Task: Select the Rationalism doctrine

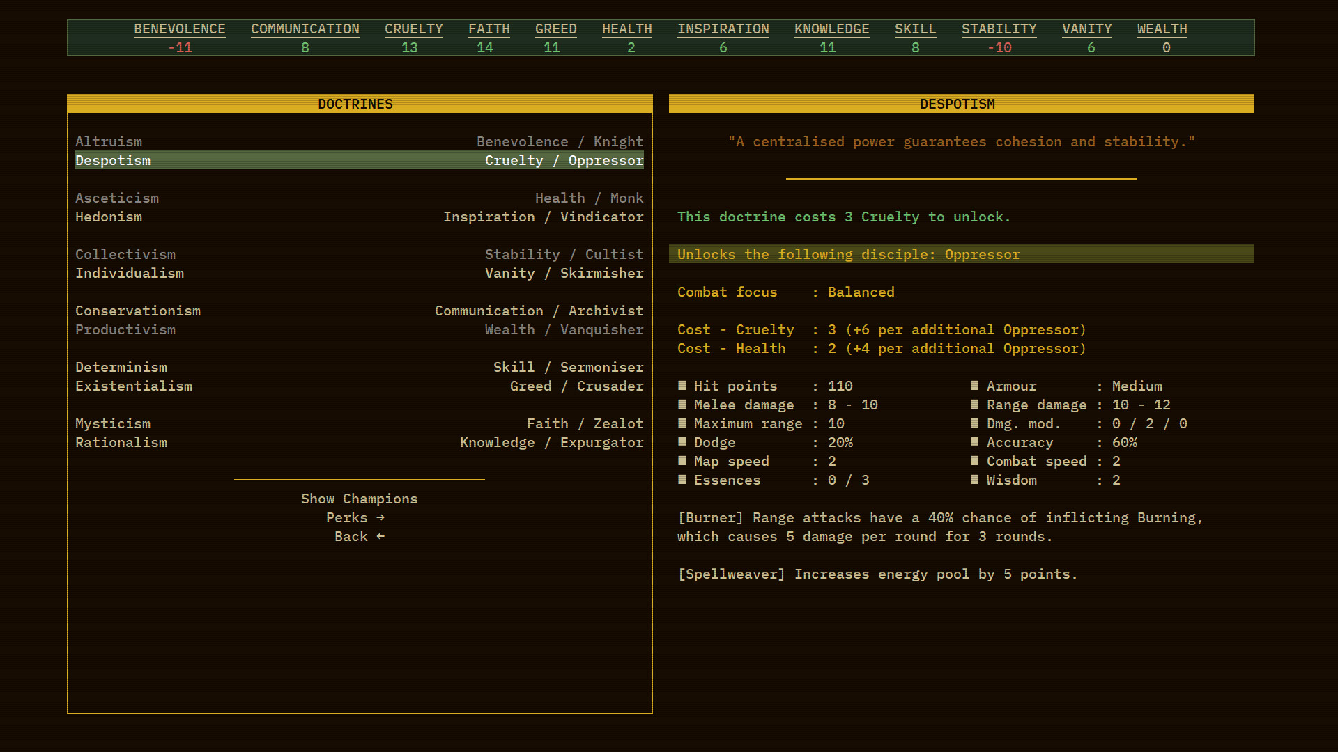Action: point(121,442)
